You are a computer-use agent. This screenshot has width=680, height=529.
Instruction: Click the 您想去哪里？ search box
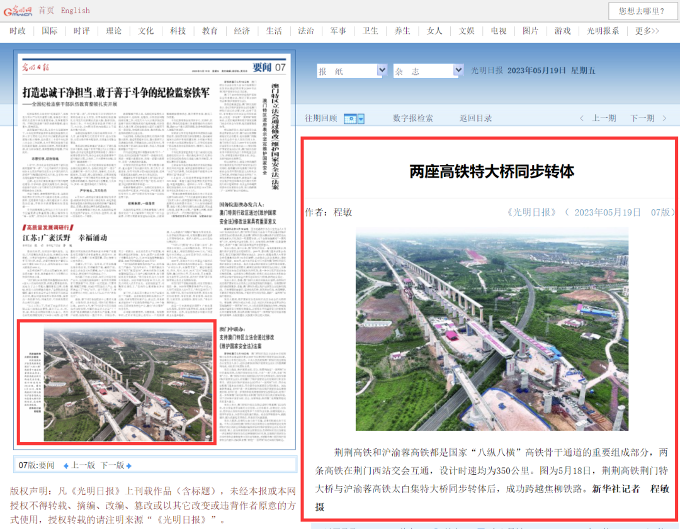(642, 11)
